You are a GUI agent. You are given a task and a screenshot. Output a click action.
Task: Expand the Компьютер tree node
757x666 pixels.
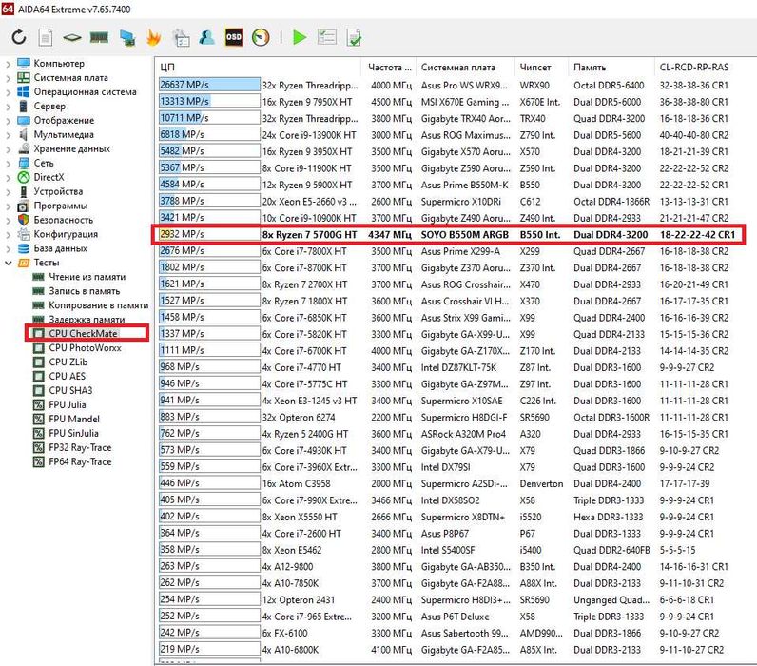tap(8, 63)
